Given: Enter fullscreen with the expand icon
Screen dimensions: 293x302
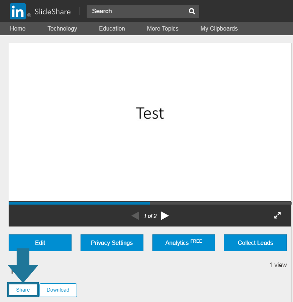Looking at the screenshot, I should click(x=277, y=215).
